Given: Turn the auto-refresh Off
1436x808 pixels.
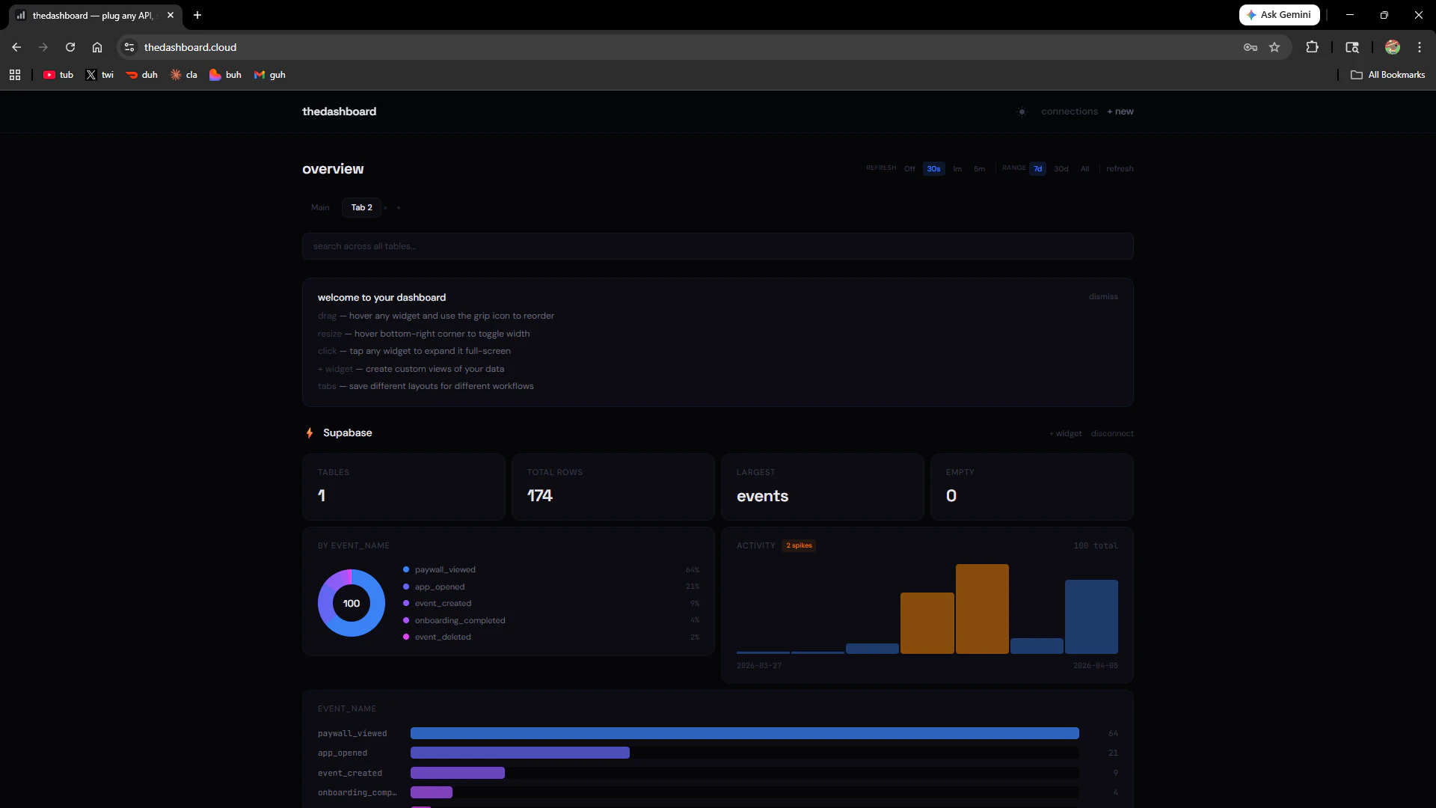Looking at the screenshot, I should 909,168.
